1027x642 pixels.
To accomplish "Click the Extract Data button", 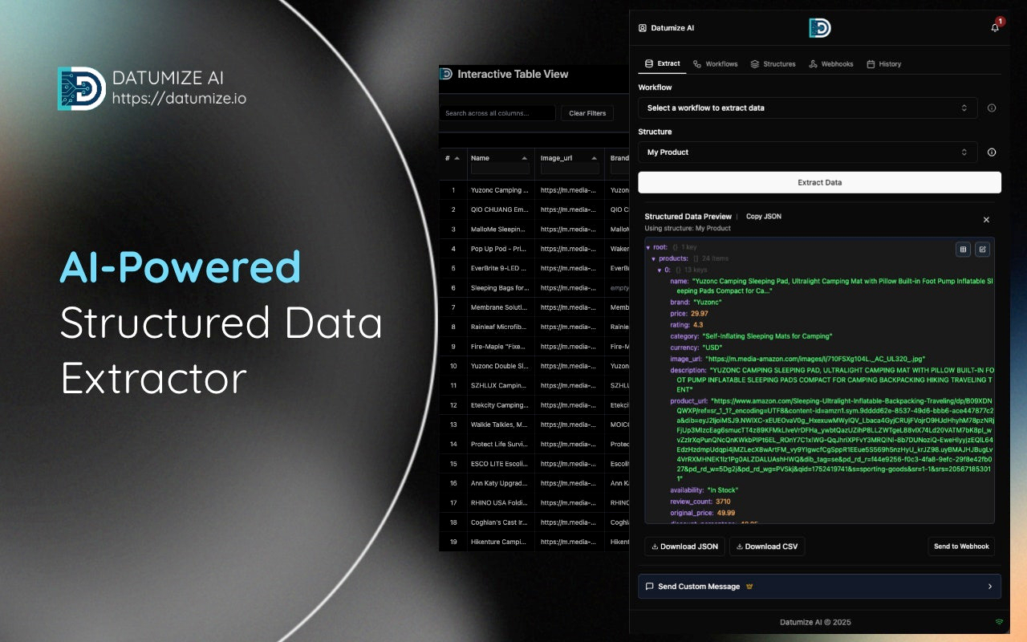I will click(819, 182).
